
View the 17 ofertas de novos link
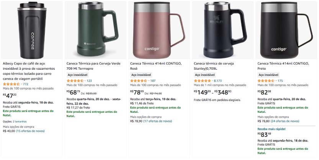(x=157, y=121)
